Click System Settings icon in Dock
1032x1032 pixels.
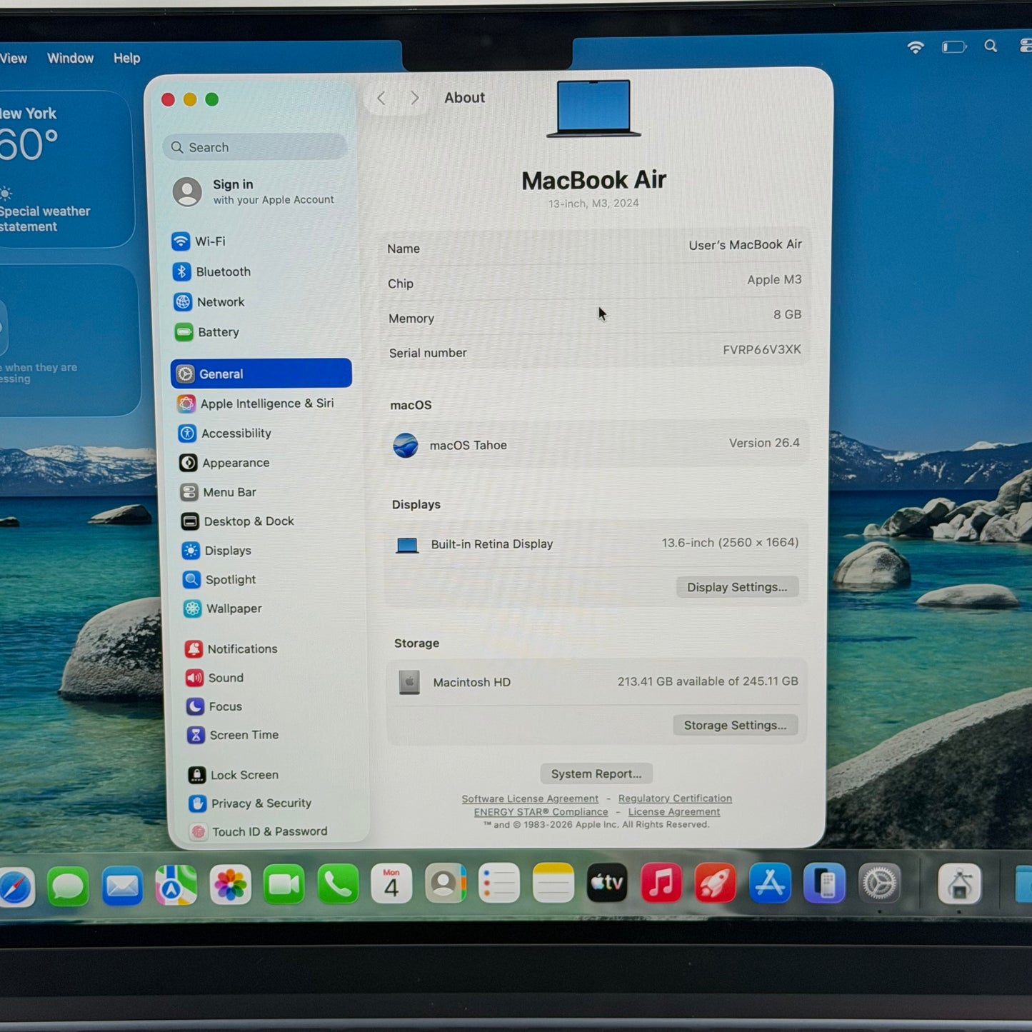879,883
